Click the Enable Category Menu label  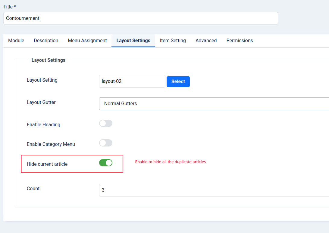coord(51,144)
